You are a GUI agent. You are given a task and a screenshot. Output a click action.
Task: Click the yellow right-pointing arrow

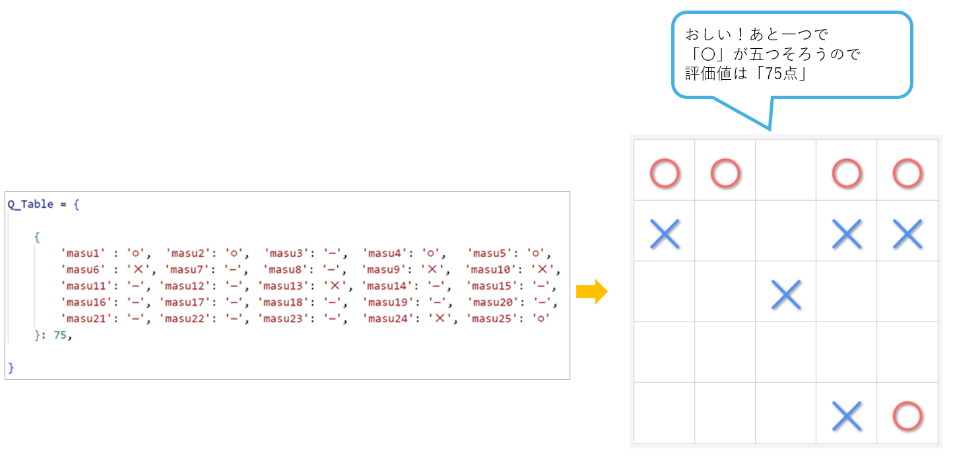click(x=591, y=291)
